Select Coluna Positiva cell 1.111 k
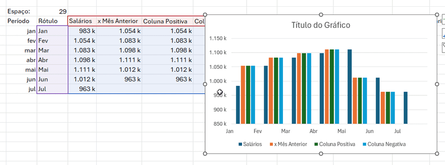445x165 pixels. [x=168, y=60]
